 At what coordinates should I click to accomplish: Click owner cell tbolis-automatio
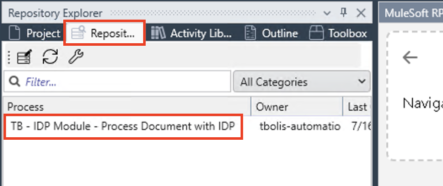click(300, 126)
